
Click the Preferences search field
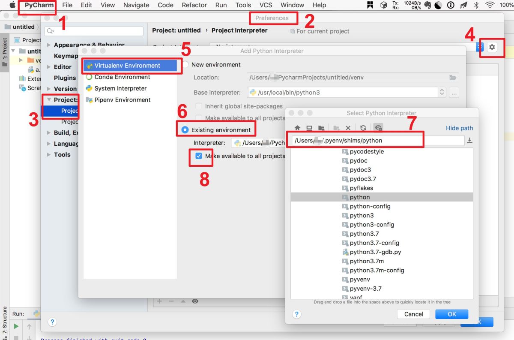pos(94,31)
